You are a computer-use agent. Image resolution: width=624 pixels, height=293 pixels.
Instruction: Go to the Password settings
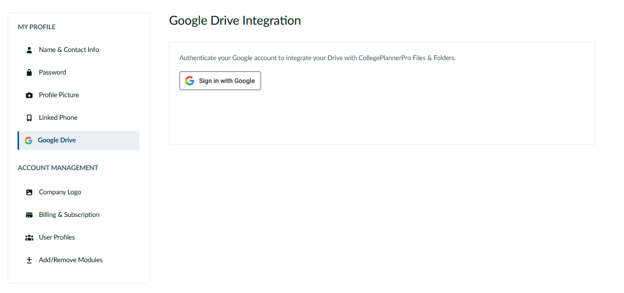click(52, 72)
